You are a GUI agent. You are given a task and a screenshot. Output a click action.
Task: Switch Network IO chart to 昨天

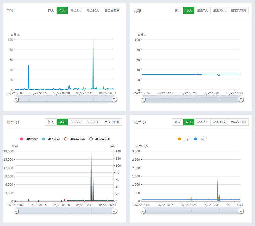click(x=177, y=122)
